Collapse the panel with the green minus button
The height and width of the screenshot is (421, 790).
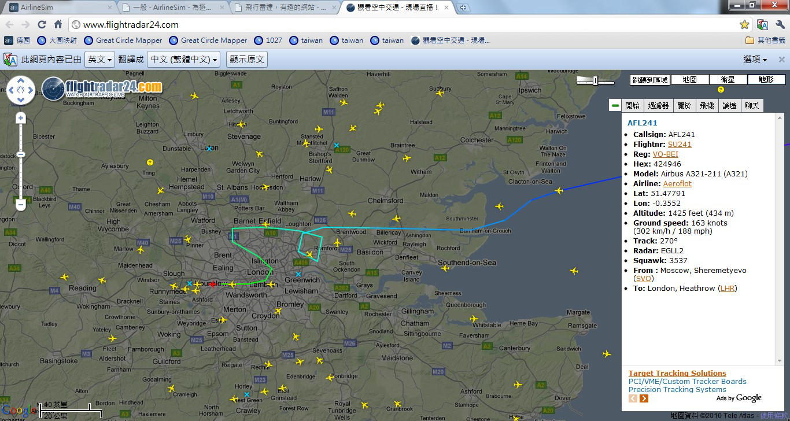615,105
